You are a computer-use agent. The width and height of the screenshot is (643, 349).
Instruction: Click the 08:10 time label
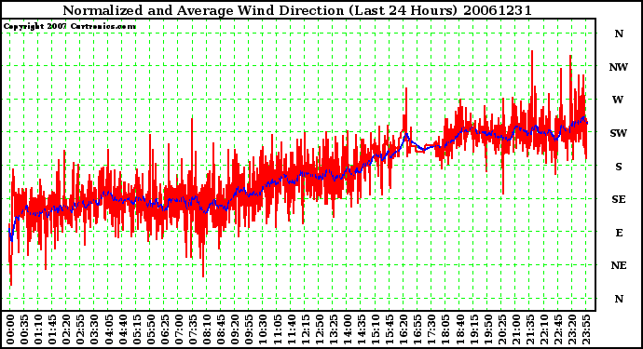click(x=207, y=329)
